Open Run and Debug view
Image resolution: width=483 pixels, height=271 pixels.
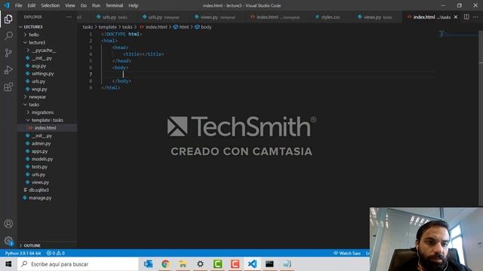coord(8,70)
